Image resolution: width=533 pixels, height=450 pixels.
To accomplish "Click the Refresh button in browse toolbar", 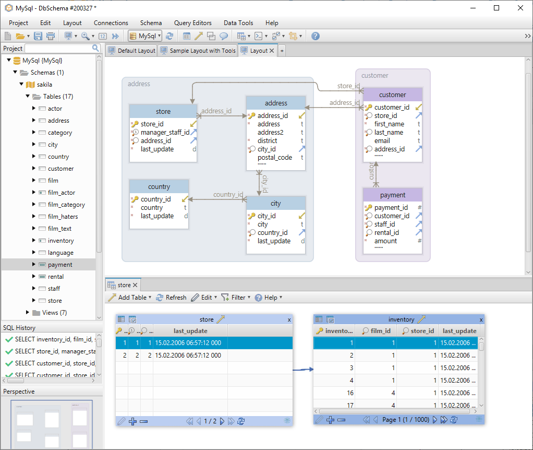I will [171, 297].
